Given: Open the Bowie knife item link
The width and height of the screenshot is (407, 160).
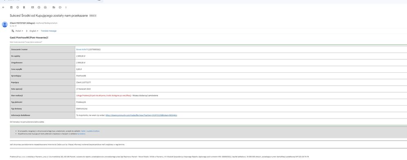Looking at the screenshot, I should 82,50.
